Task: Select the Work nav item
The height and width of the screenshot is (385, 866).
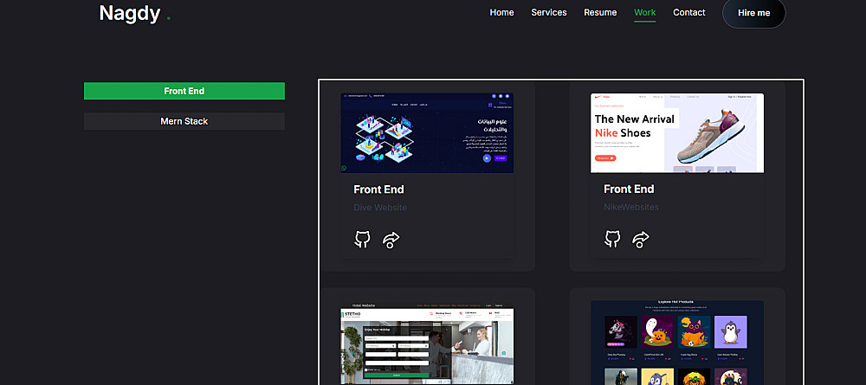Action: [x=645, y=12]
